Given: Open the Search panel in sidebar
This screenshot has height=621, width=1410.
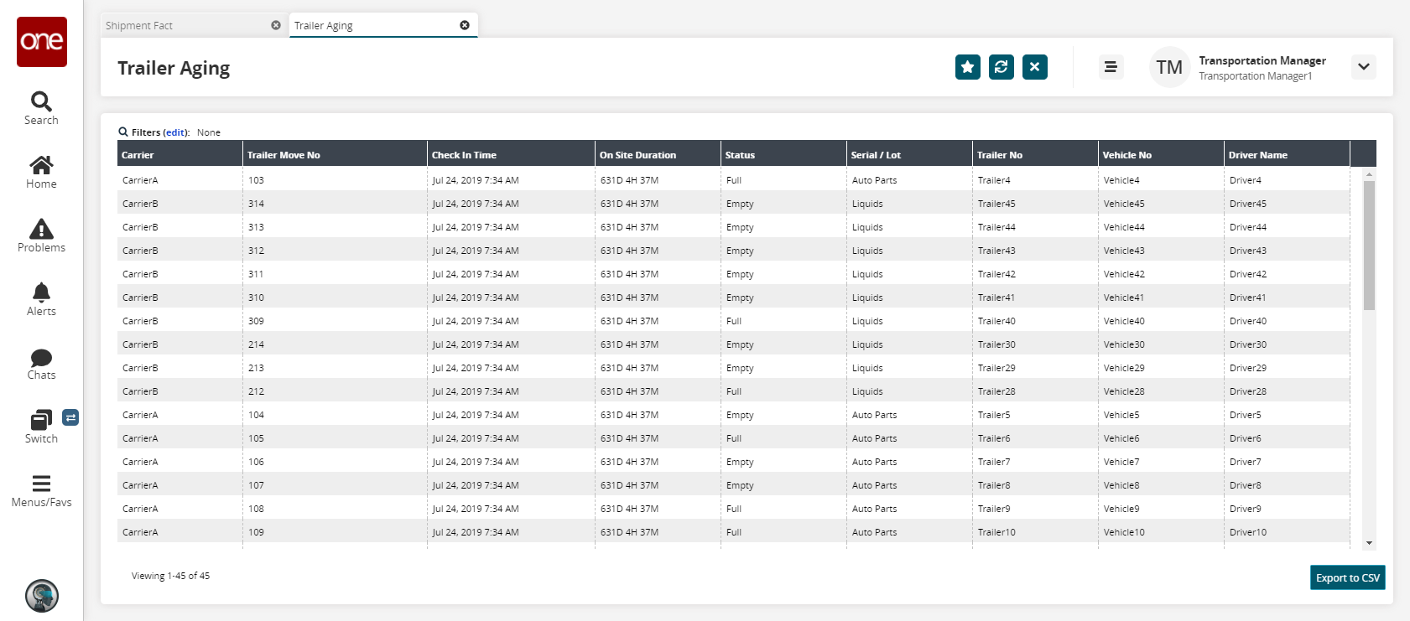Looking at the screenshot, I should click(x=41, y=108).
